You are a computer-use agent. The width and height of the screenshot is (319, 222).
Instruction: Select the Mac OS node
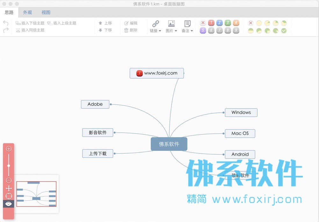click(x=240, y=133)
